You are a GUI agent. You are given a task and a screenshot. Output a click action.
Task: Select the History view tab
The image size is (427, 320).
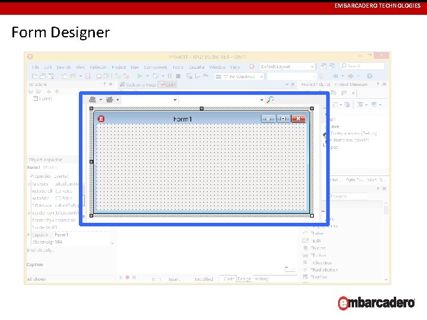[262, 279]
